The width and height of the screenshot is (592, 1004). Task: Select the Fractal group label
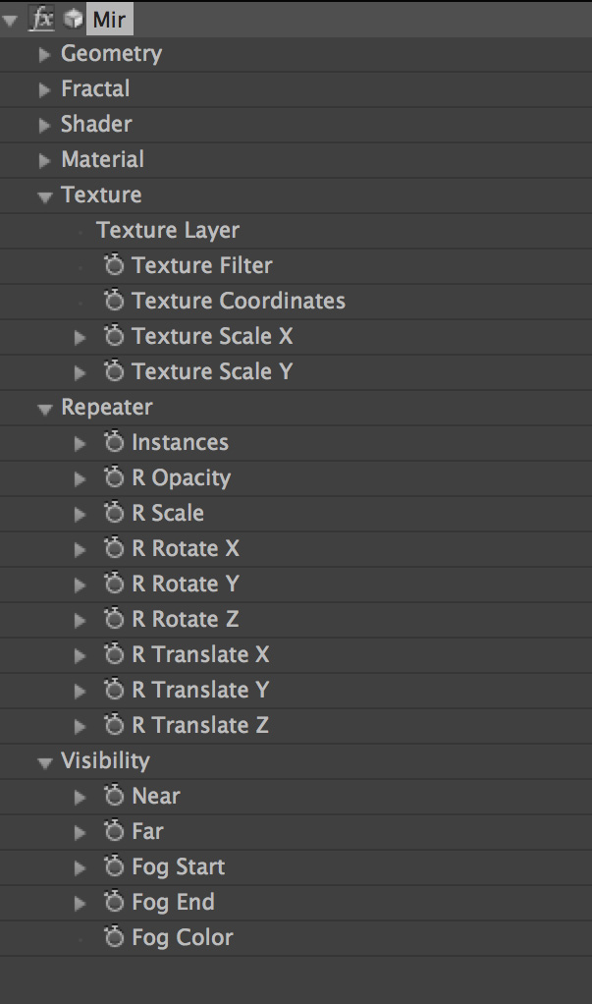click(x=95, y=88)
